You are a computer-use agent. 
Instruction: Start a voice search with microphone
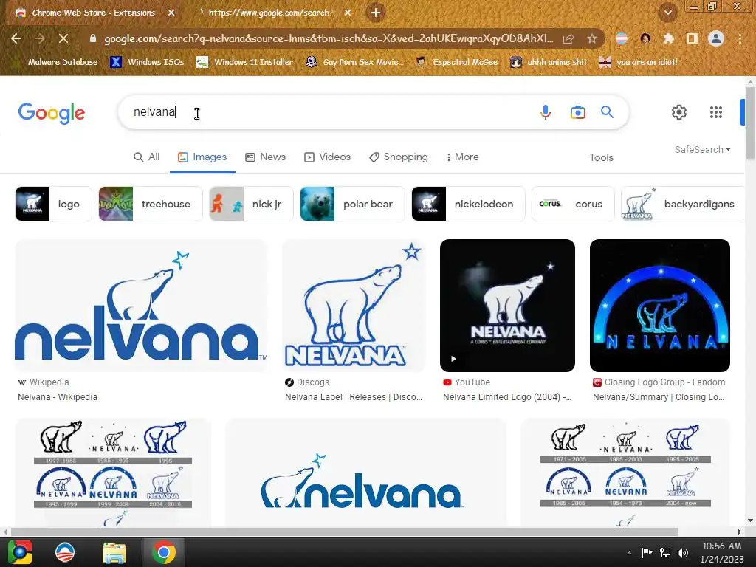tap(546, 112)
